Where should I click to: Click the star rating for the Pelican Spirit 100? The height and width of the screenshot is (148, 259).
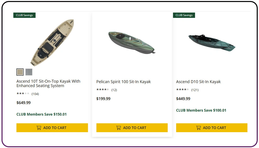(x=102, y=90)
